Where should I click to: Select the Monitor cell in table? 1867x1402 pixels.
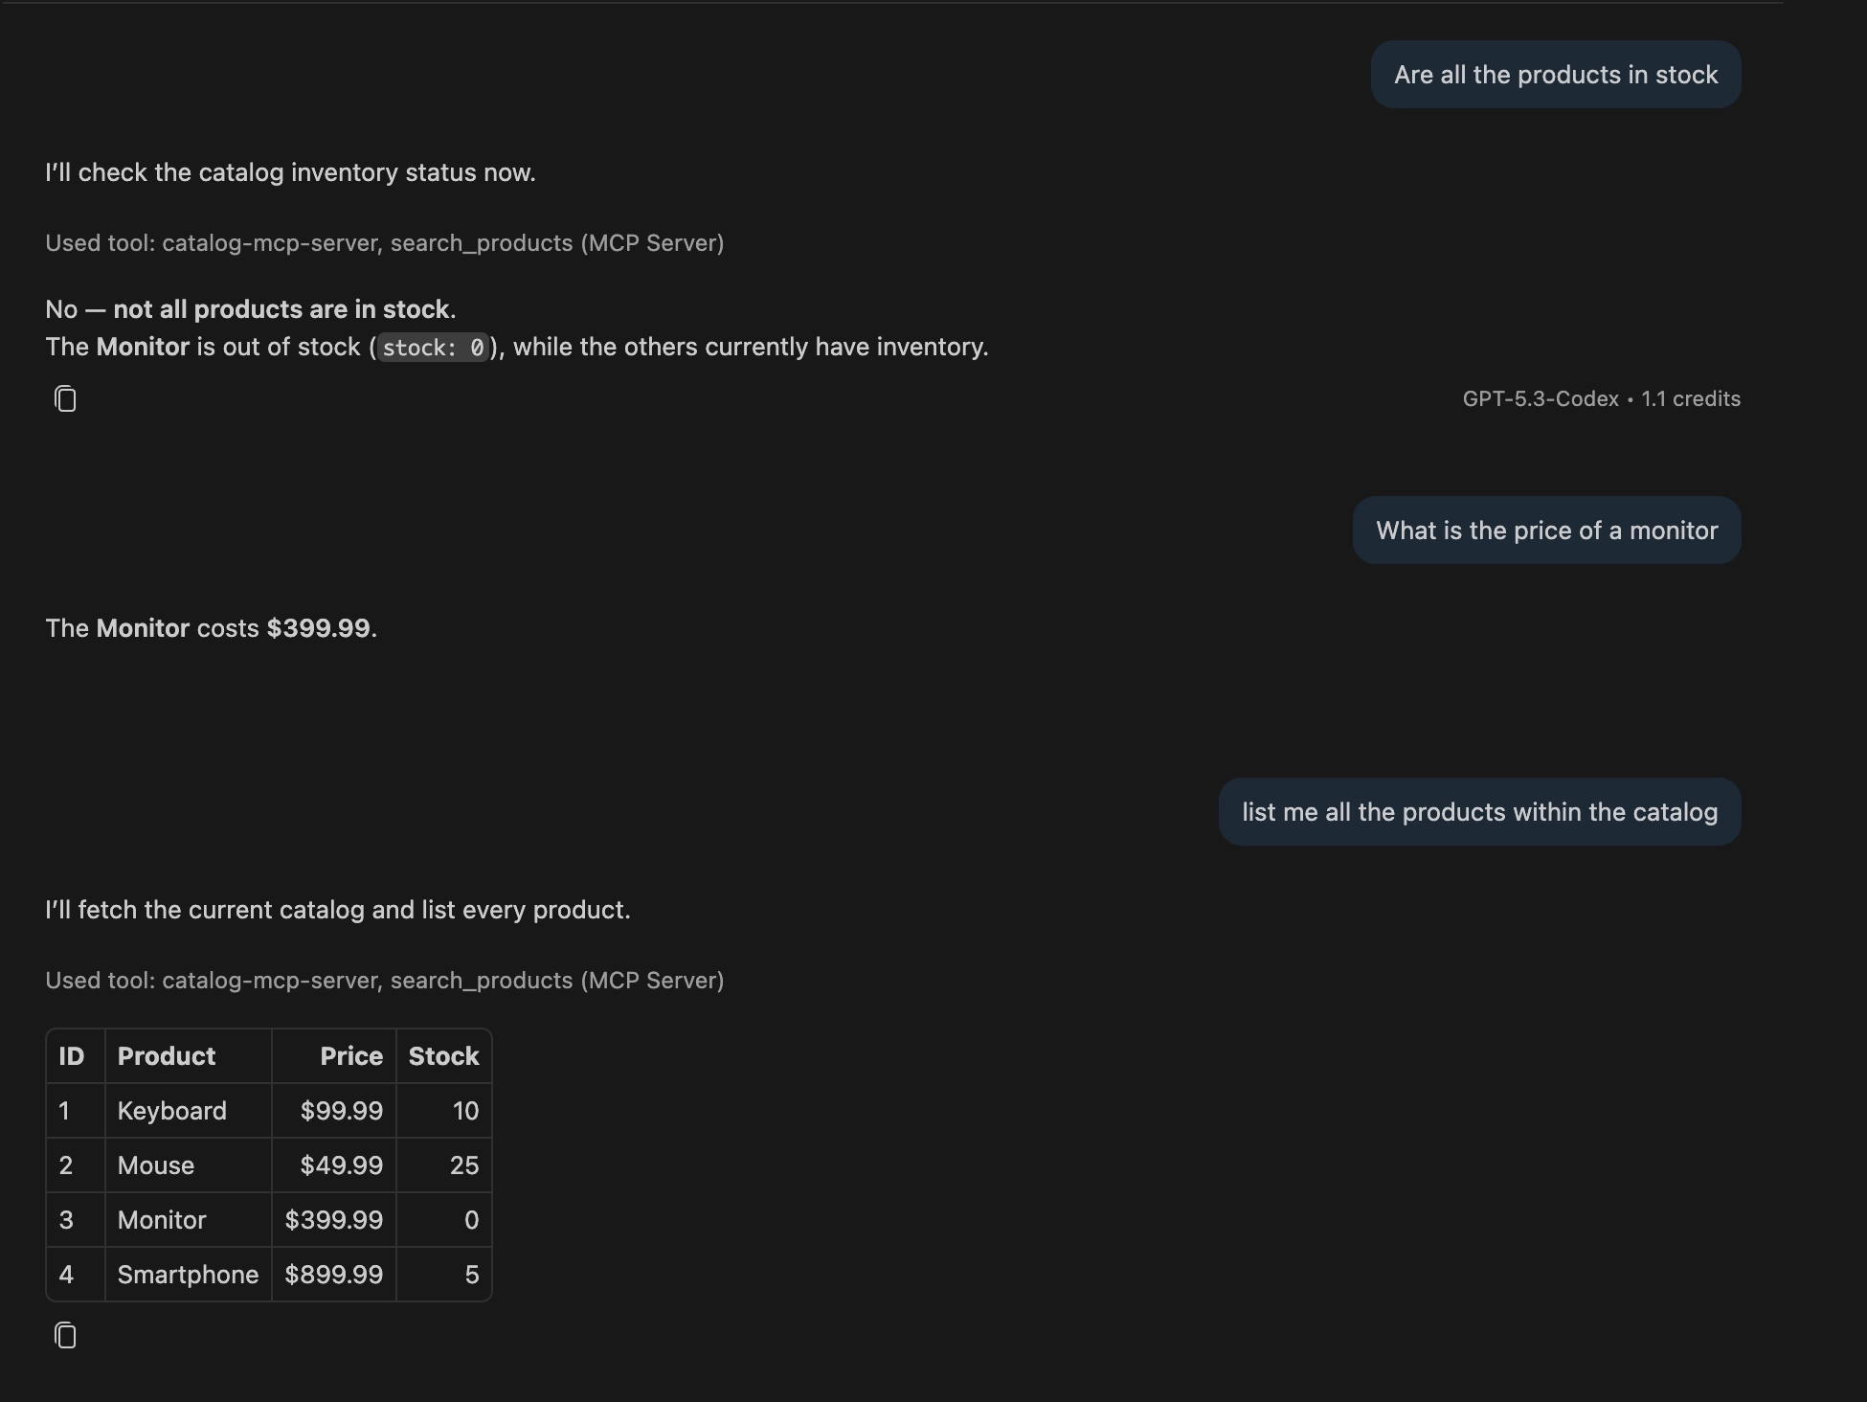point(189,1220)
